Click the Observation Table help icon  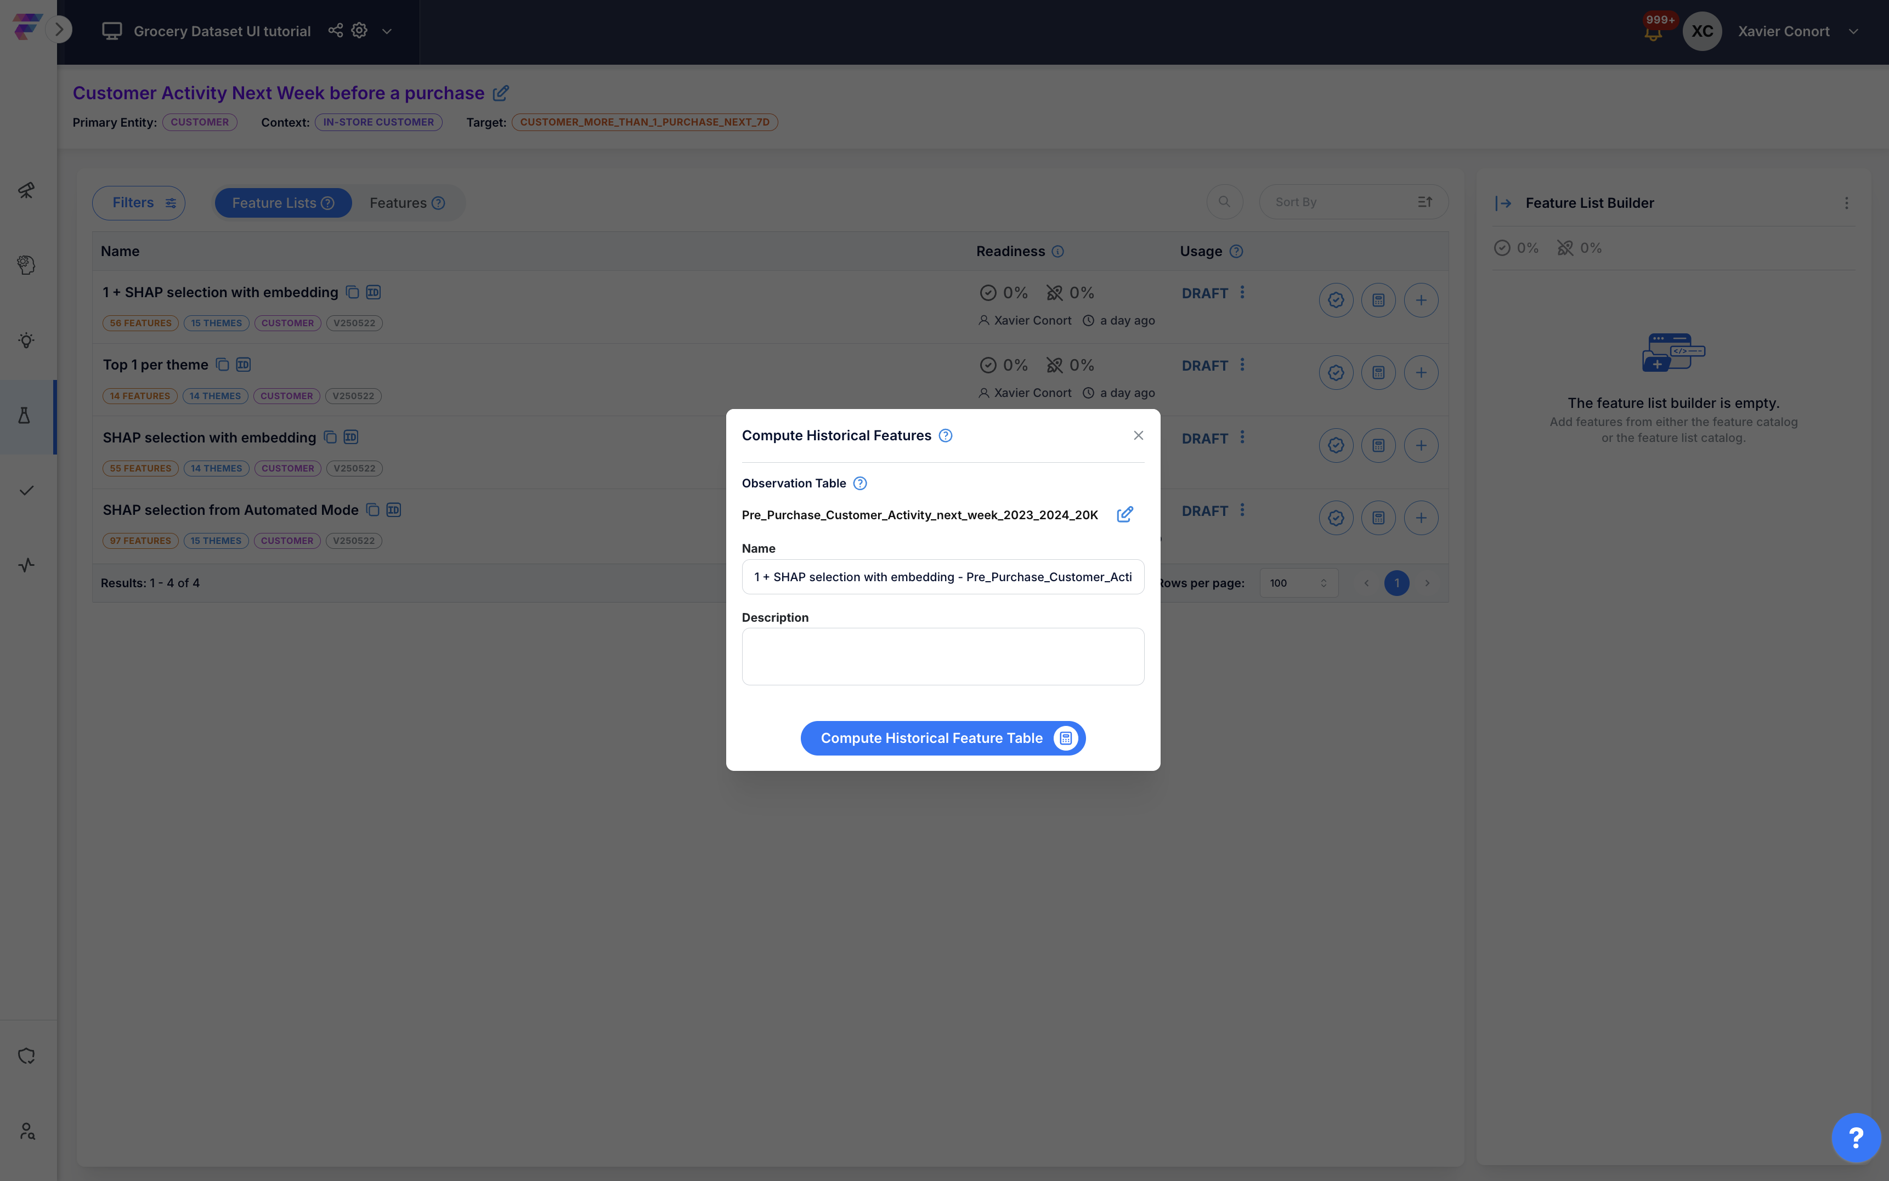click(860, 484)
